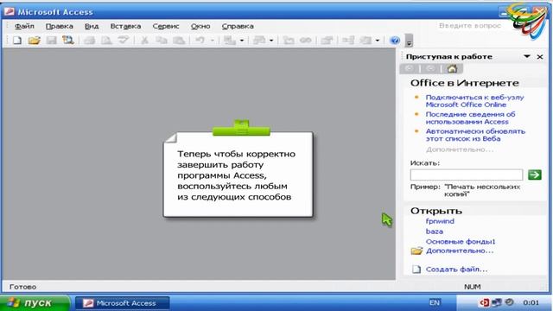Expand the OfficeLinks dropdown arrow
This screenshot has width=553, height=311.
242,41
